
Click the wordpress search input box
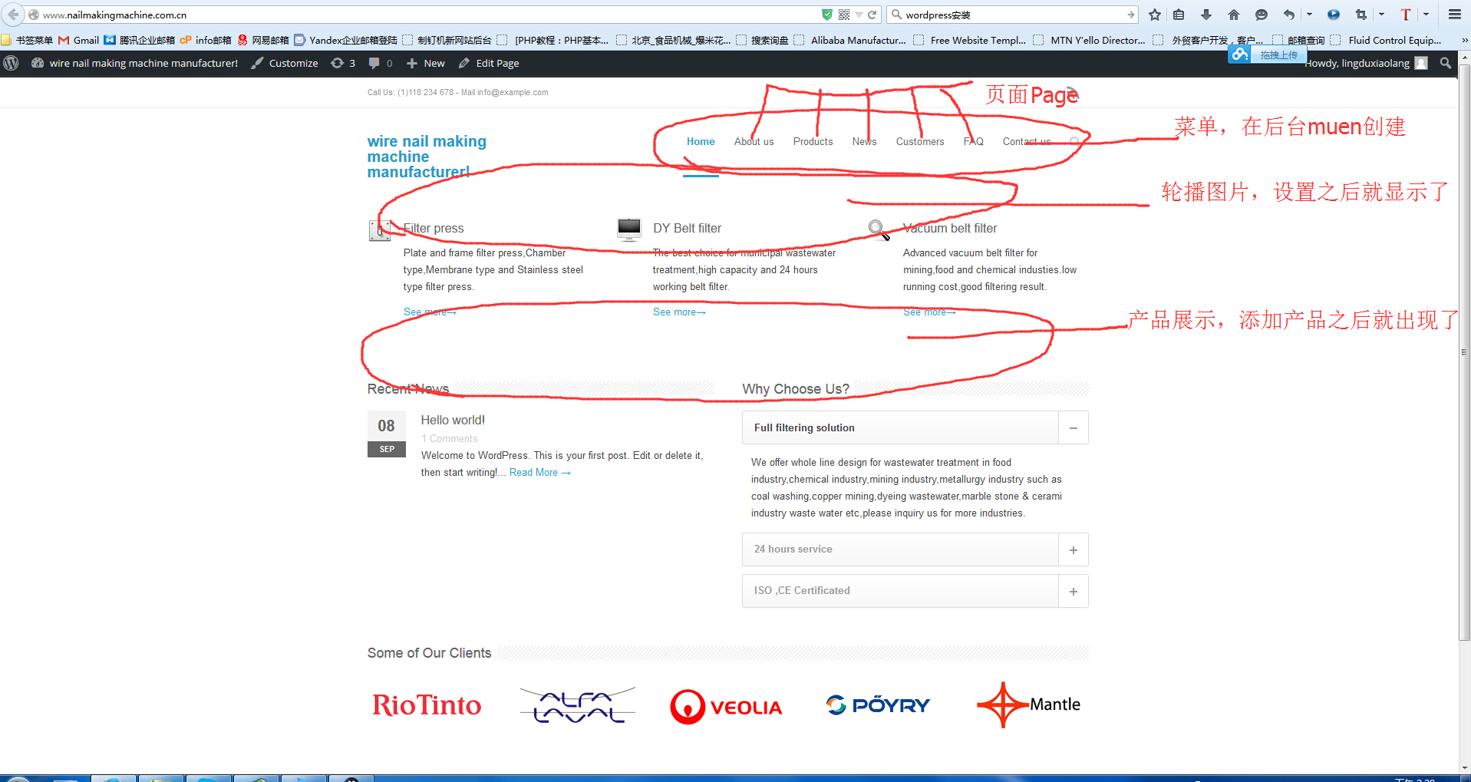[1013, 15]
